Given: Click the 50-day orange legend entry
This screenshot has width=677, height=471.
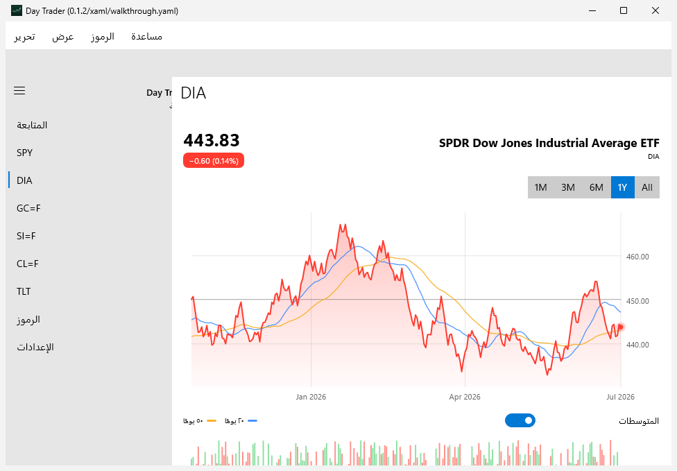Looking at the screenshot, I should click(x=200, y=420).
